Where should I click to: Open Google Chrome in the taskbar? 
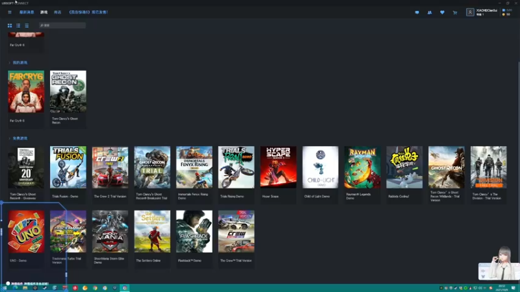tap(95, 288)
